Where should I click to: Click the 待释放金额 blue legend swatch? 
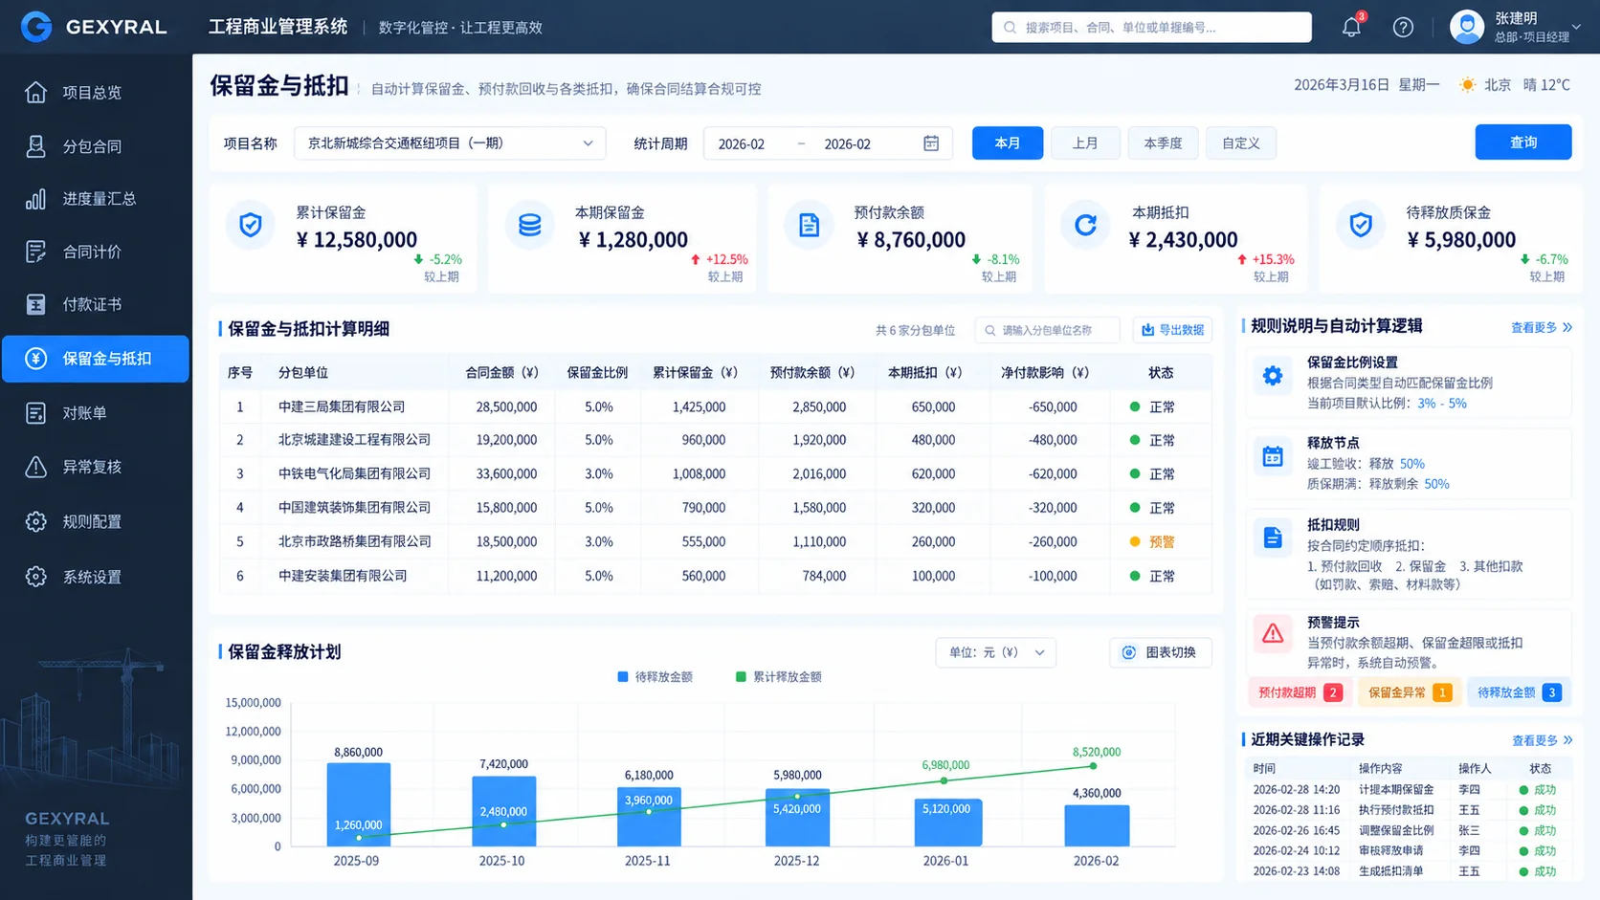pos(623,677)
